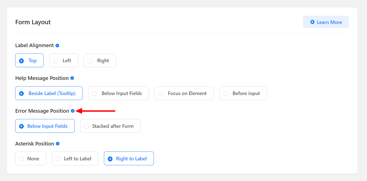
Task: Select Beside Label (Tooltip) help position
Action: [49, 93]
